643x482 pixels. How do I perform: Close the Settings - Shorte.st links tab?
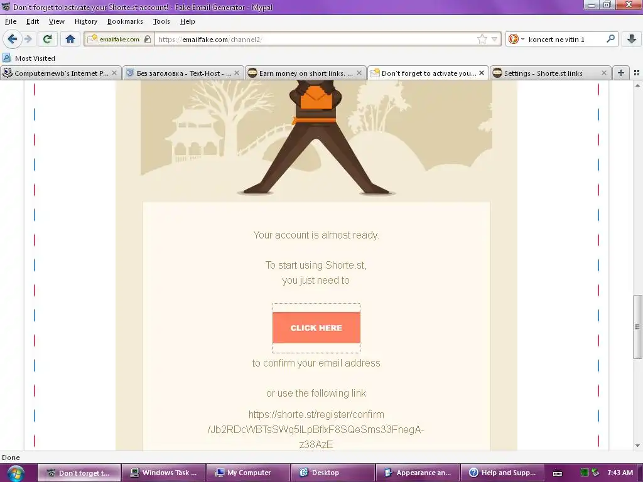604,73
